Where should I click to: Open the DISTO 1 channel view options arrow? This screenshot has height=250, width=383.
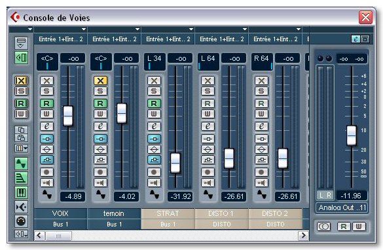[245, 29]
